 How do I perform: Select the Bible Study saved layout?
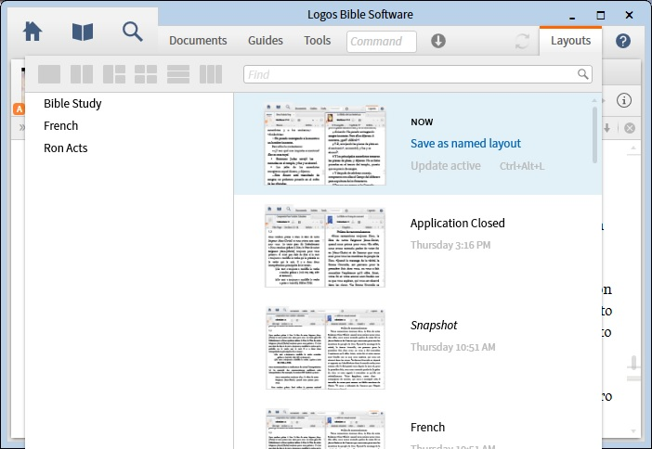tap(72, 104)
